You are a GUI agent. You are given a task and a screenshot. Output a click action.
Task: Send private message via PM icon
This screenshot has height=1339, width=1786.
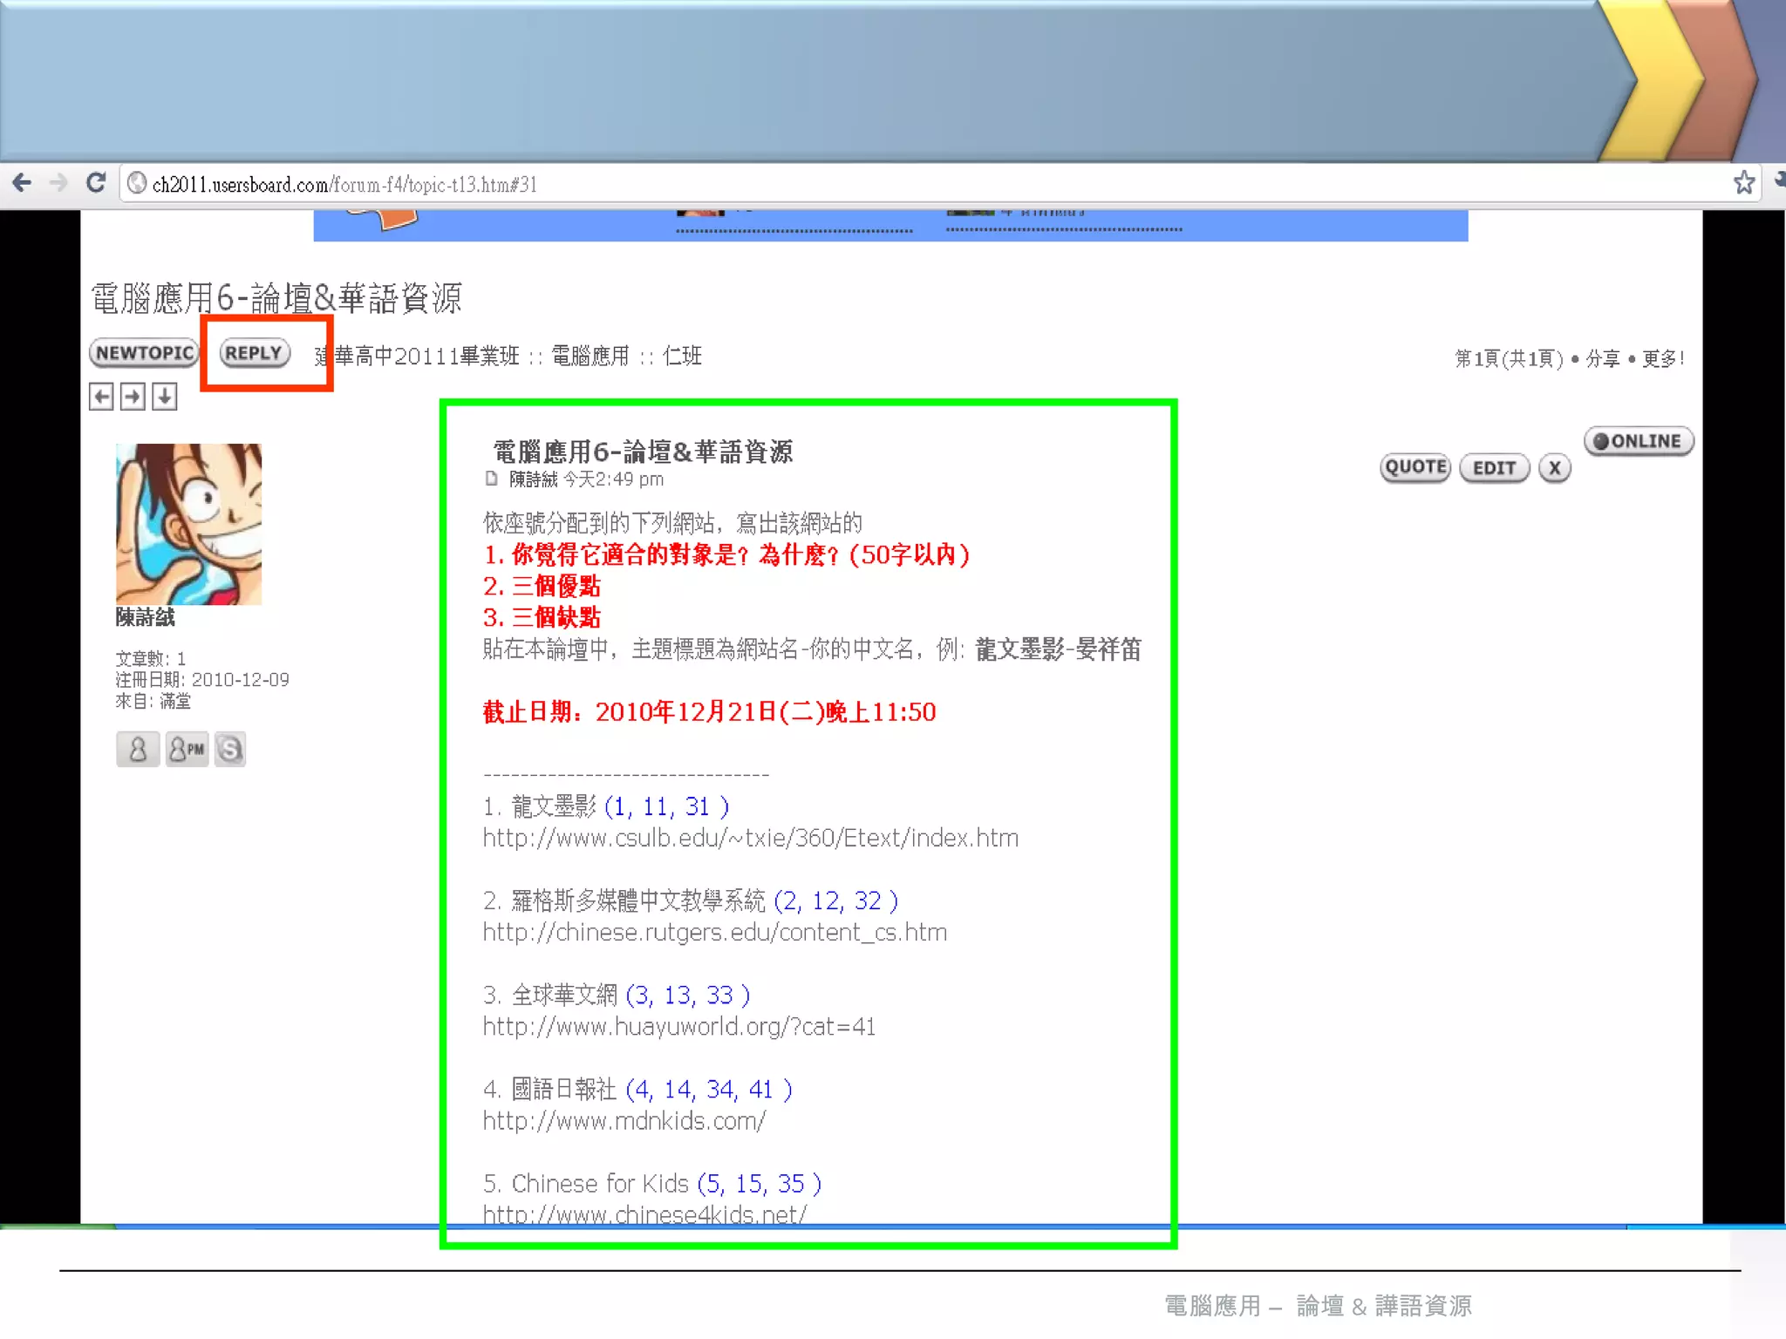tap(187, 749)
